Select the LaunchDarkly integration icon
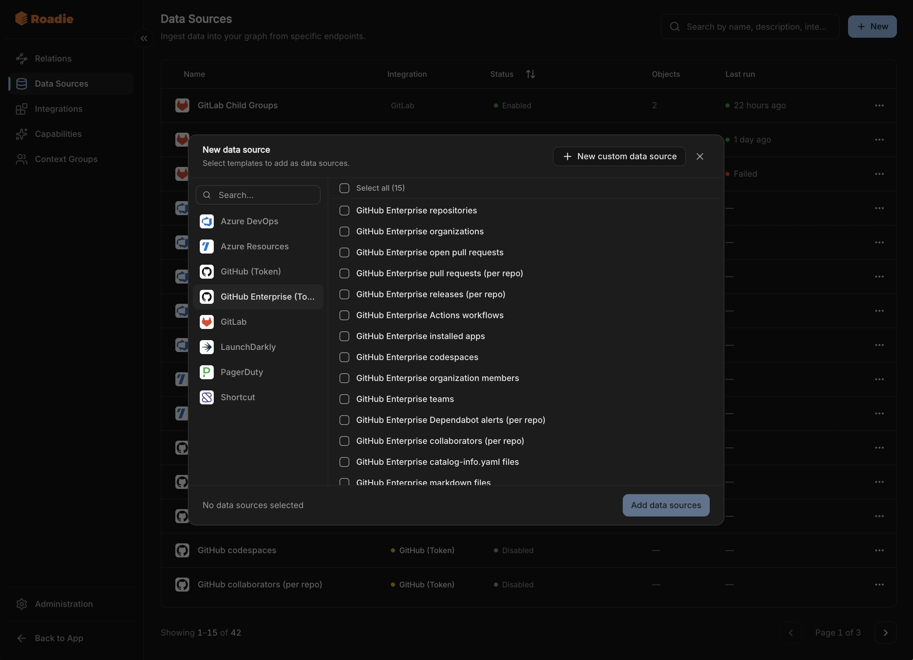913x660 pixels. click(206, 347)
